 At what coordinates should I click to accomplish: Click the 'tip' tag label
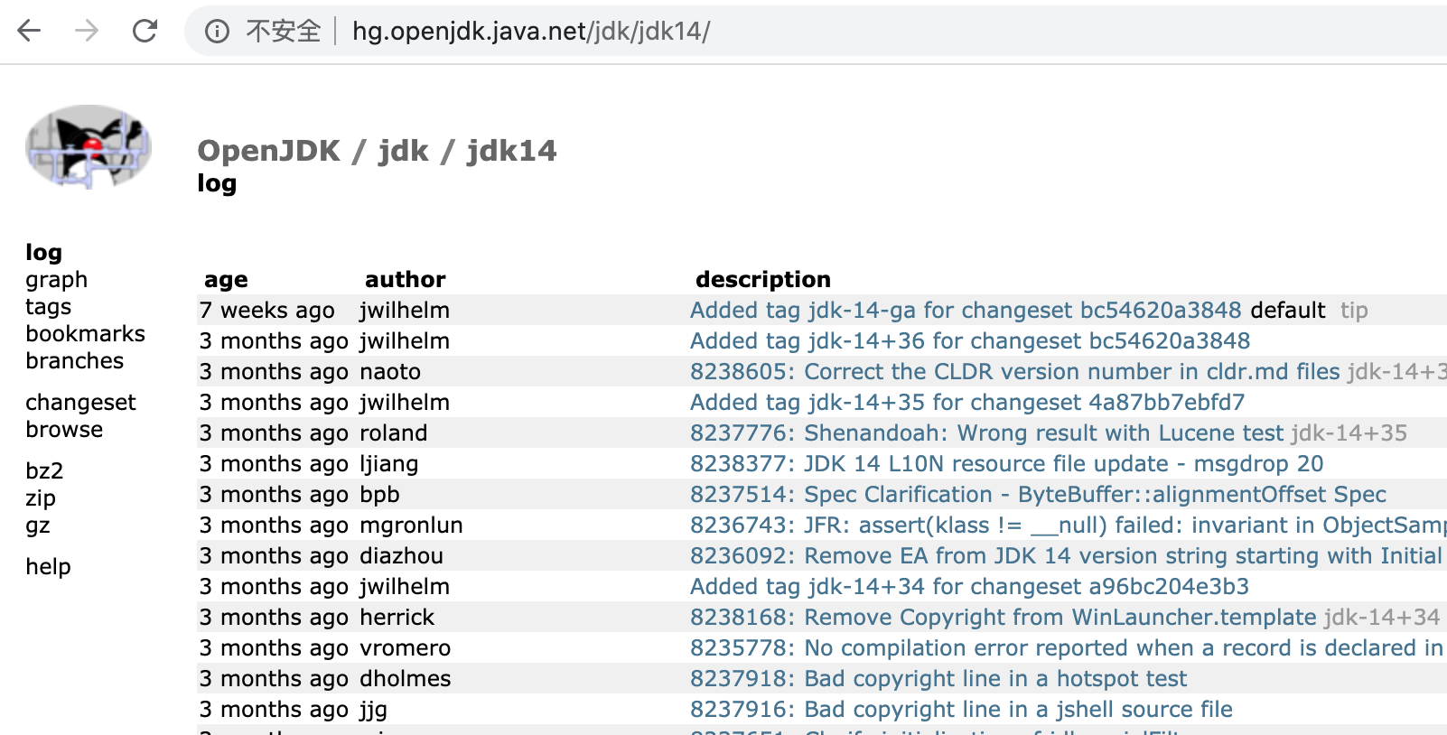[x=1354, y=311]
